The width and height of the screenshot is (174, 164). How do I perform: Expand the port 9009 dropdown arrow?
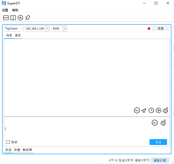(x=65, y=28)
